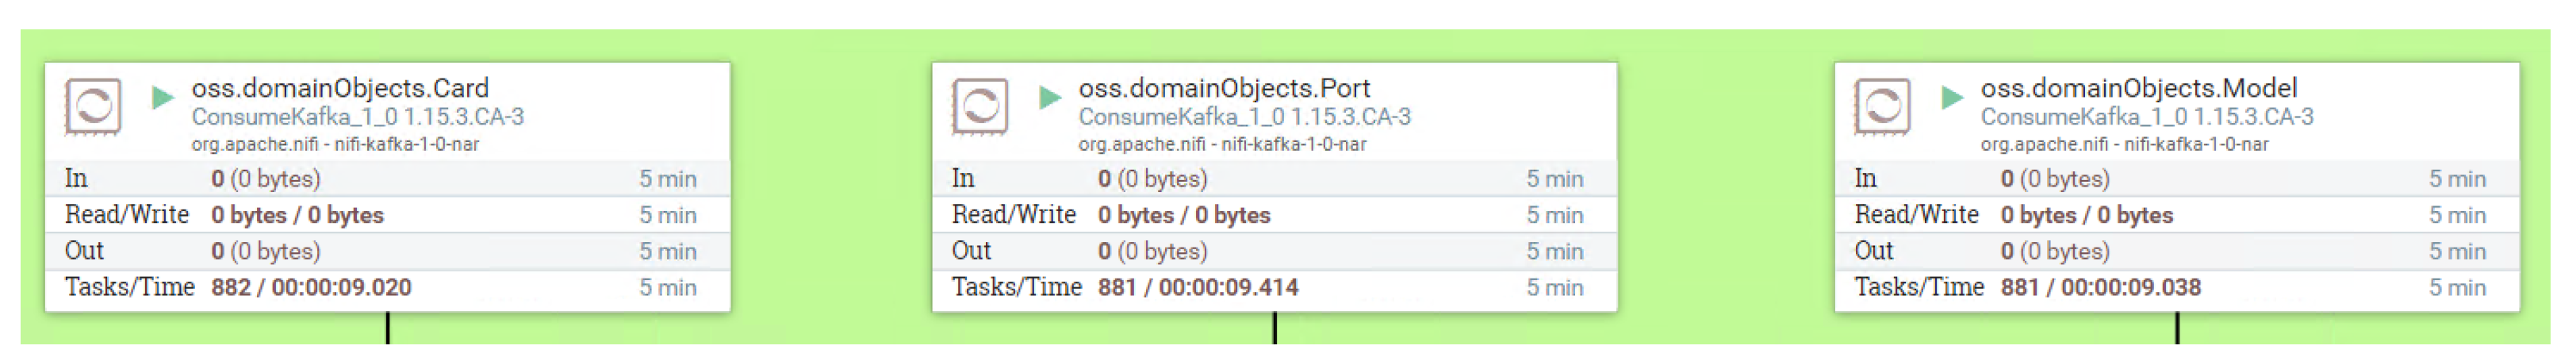
Task: Select the oss.domainObjects.Card processor title
Action: click(340, 88)
